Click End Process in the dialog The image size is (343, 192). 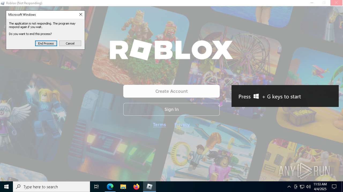(x=46, y=43)
